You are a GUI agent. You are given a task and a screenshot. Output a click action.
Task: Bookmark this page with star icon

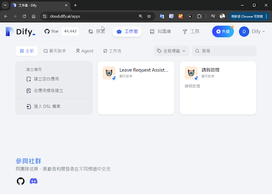[x=149, y=16]
